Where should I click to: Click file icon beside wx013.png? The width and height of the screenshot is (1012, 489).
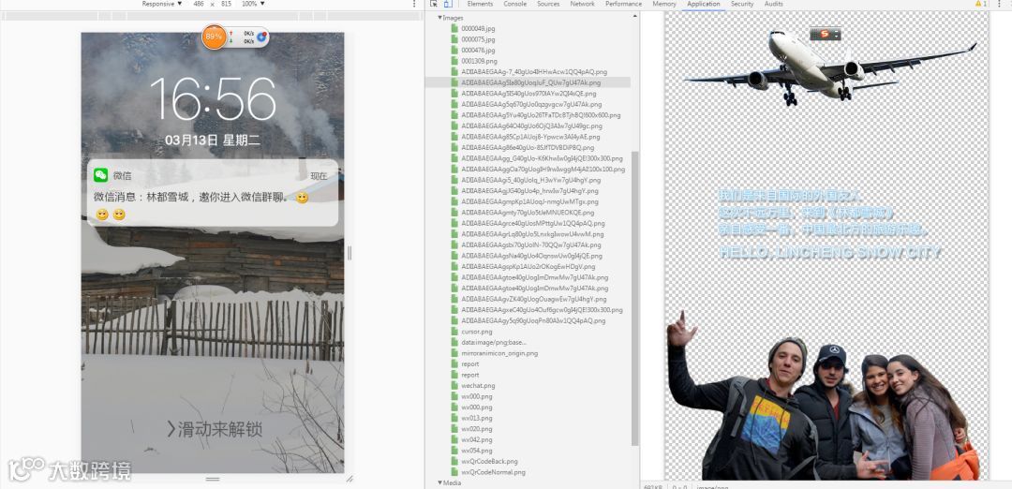454,418
